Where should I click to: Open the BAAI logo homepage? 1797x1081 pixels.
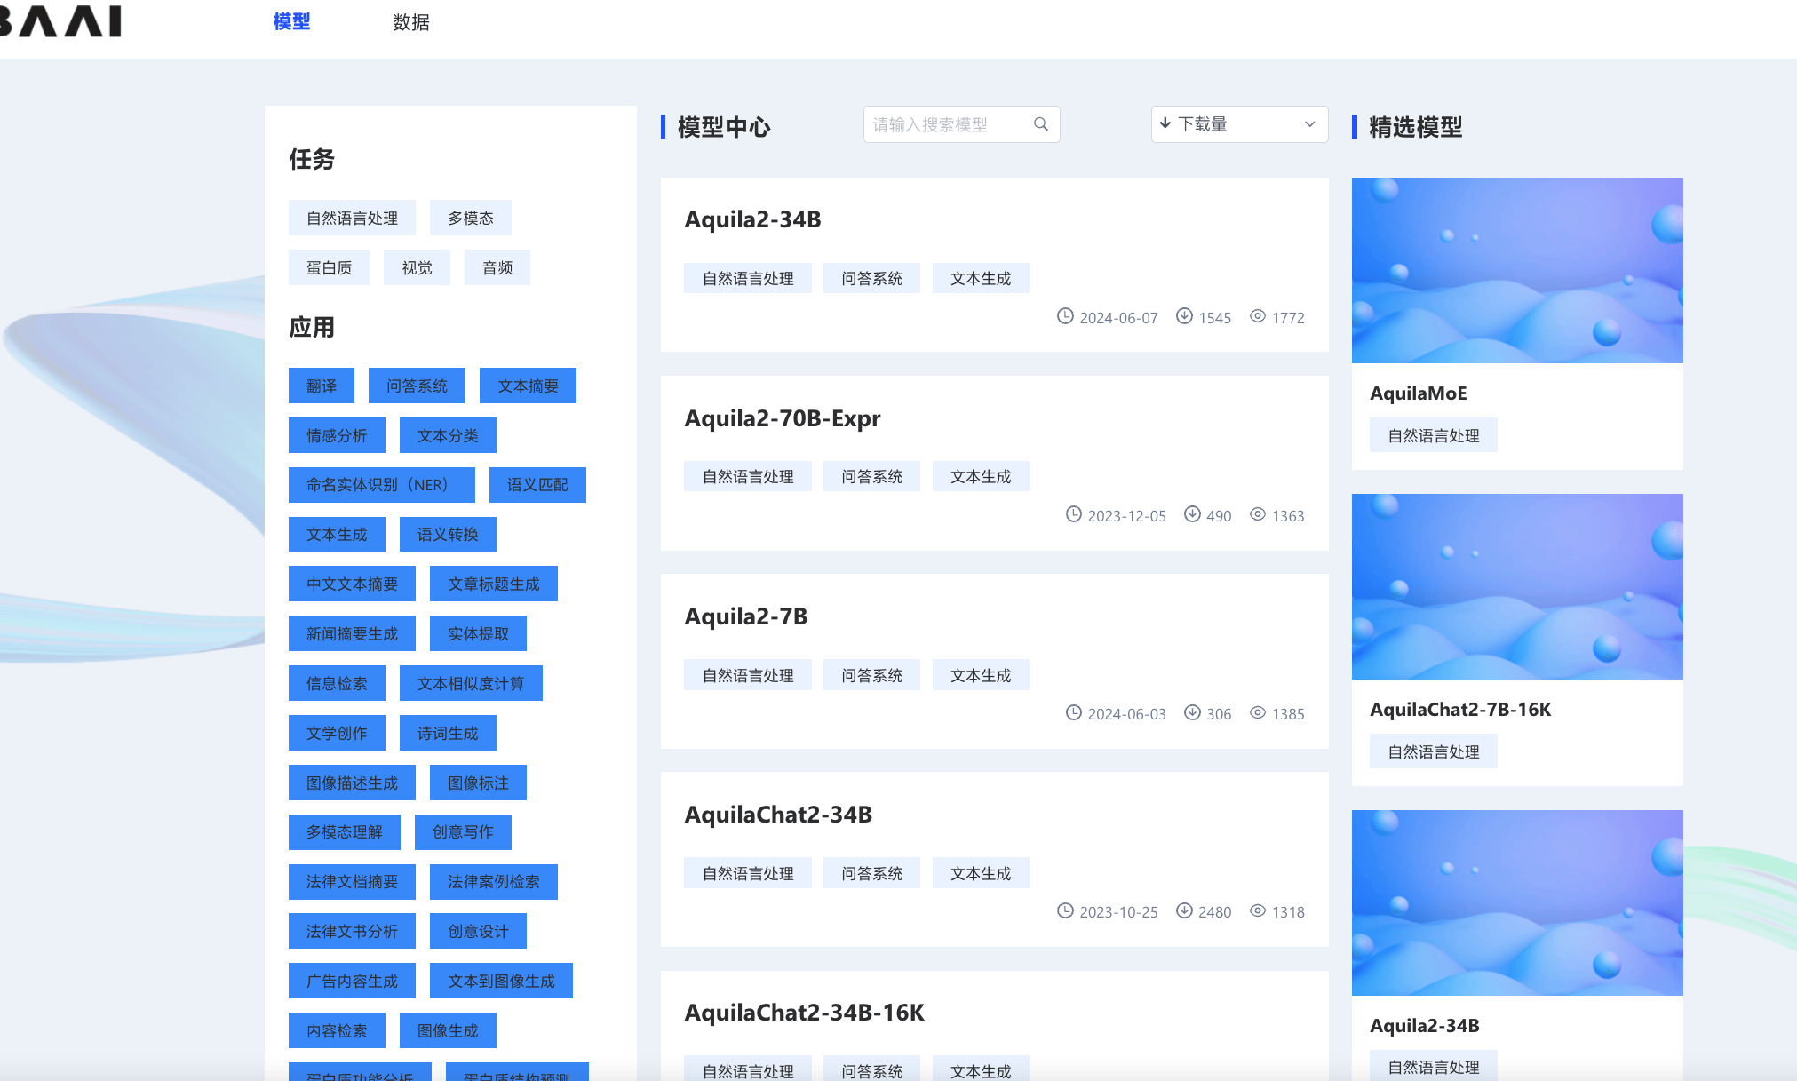[60, 21]
